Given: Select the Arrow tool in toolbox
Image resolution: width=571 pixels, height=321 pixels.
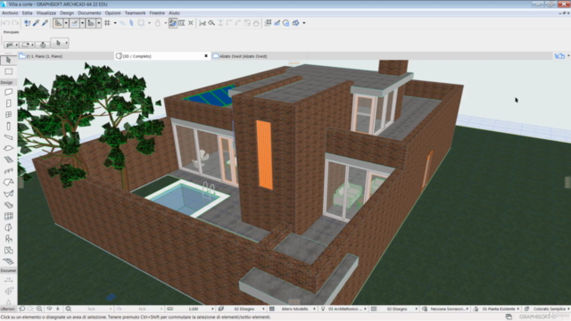Looking at the screenshot, I should point(8,60).
